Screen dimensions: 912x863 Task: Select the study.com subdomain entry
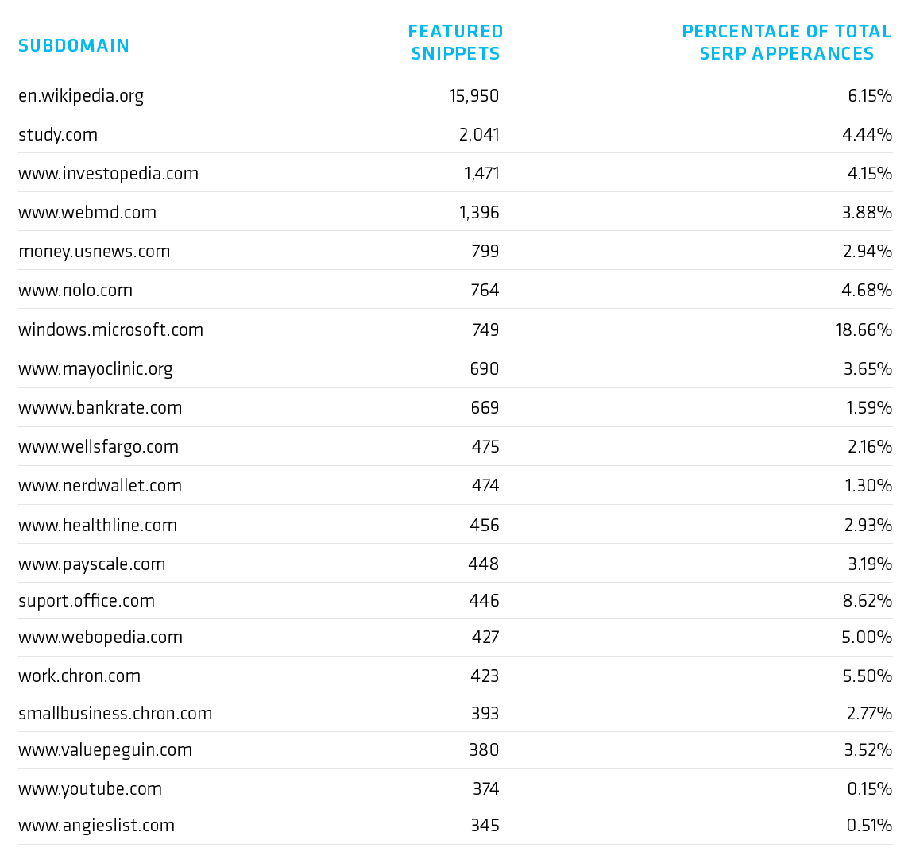point(57,135)
